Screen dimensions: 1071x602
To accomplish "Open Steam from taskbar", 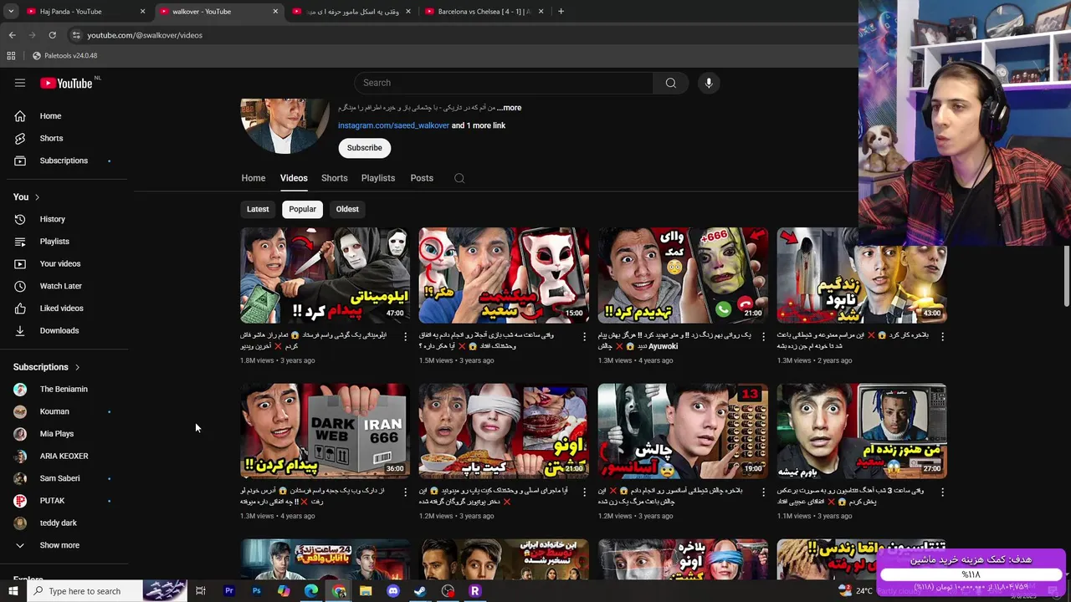I will pyautogui.click(x=420, y=591).
